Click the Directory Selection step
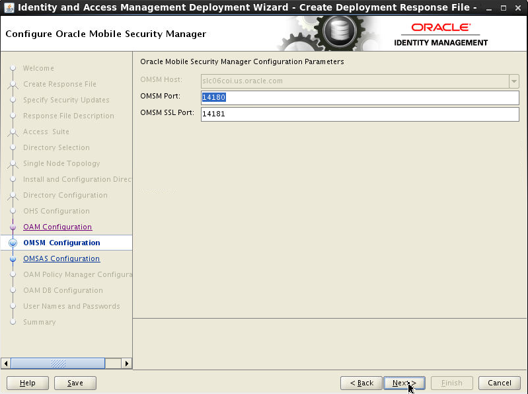The height and width of the screenshot is (394, 528). tap(56, 147)
